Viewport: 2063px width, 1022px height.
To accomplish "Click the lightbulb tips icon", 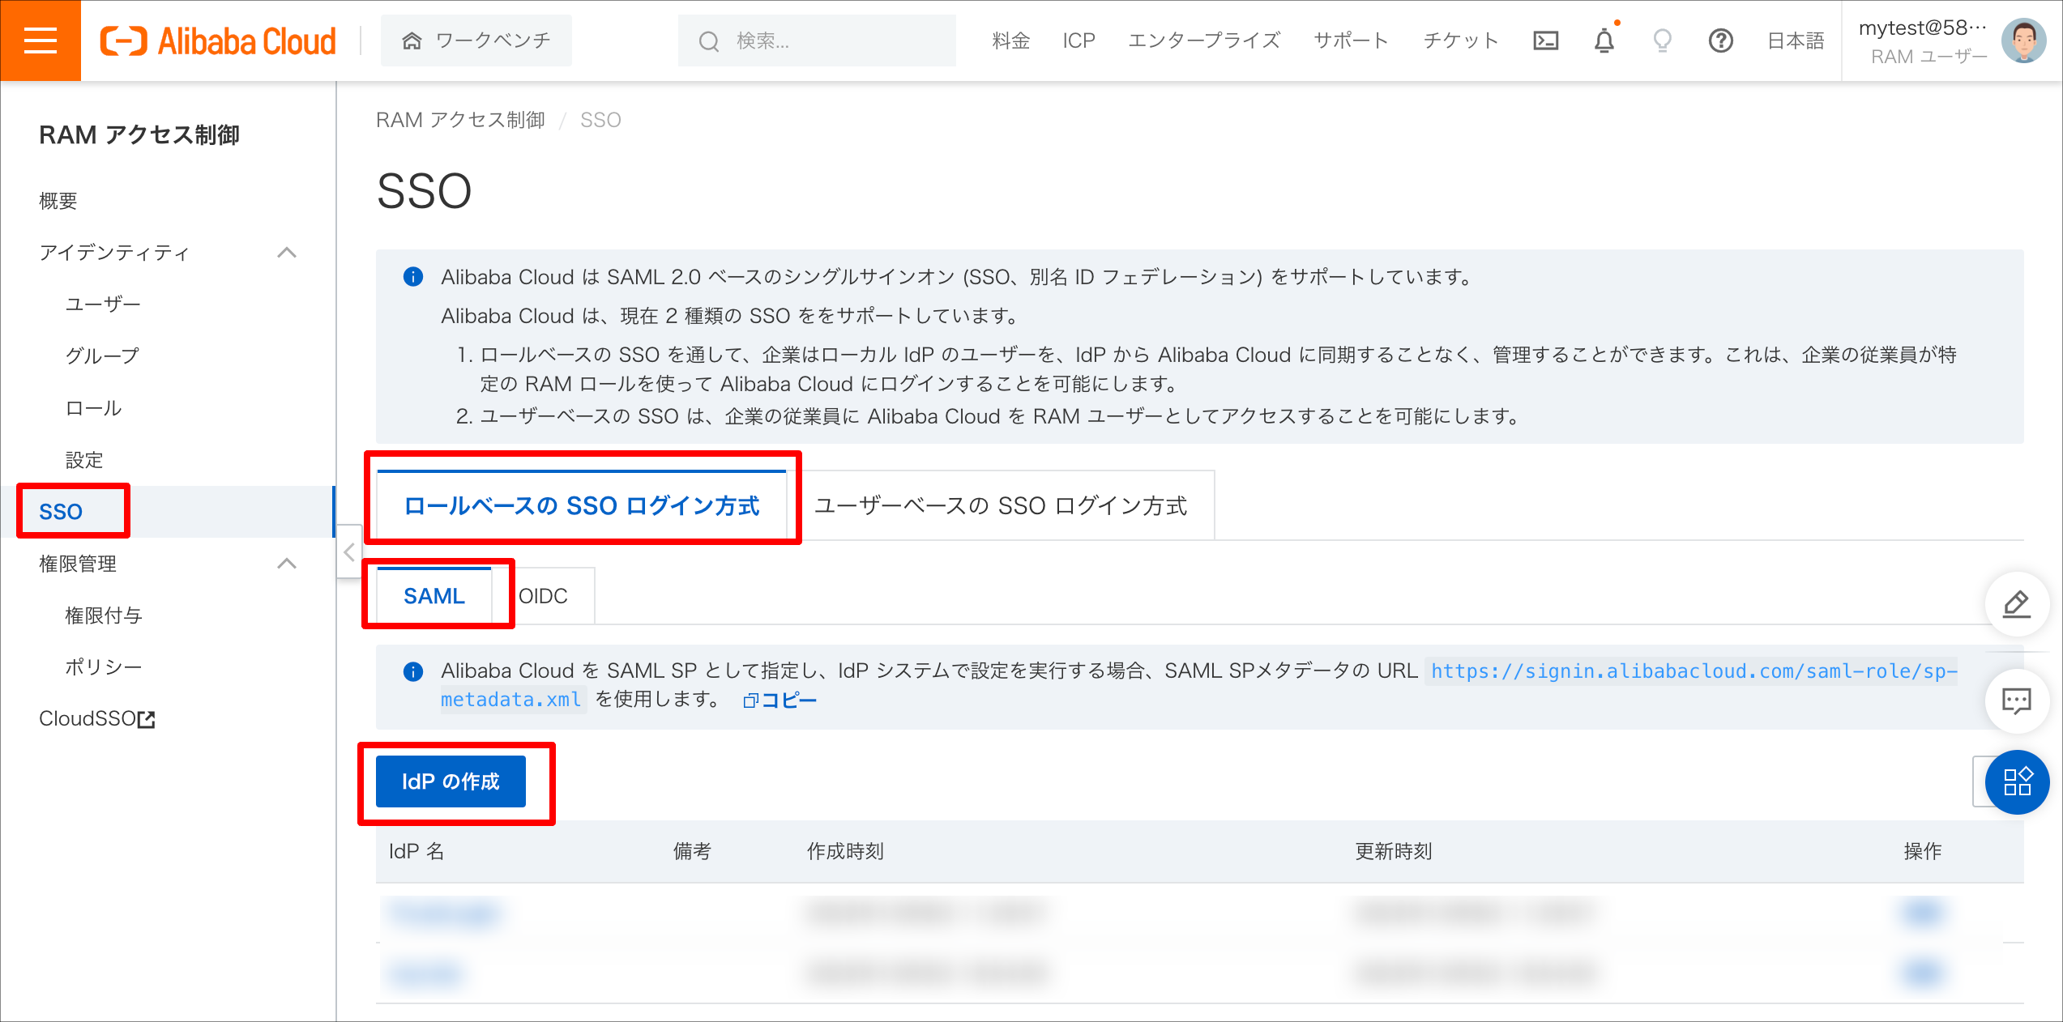I will (x=1663, y=40).
